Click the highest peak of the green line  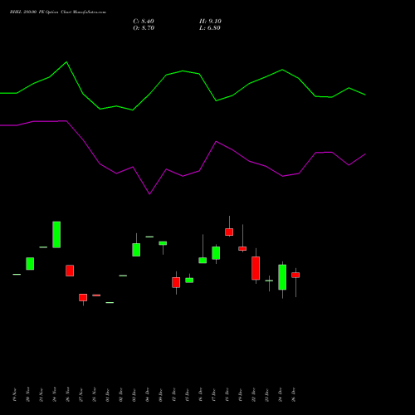click(x=66, y=62)
